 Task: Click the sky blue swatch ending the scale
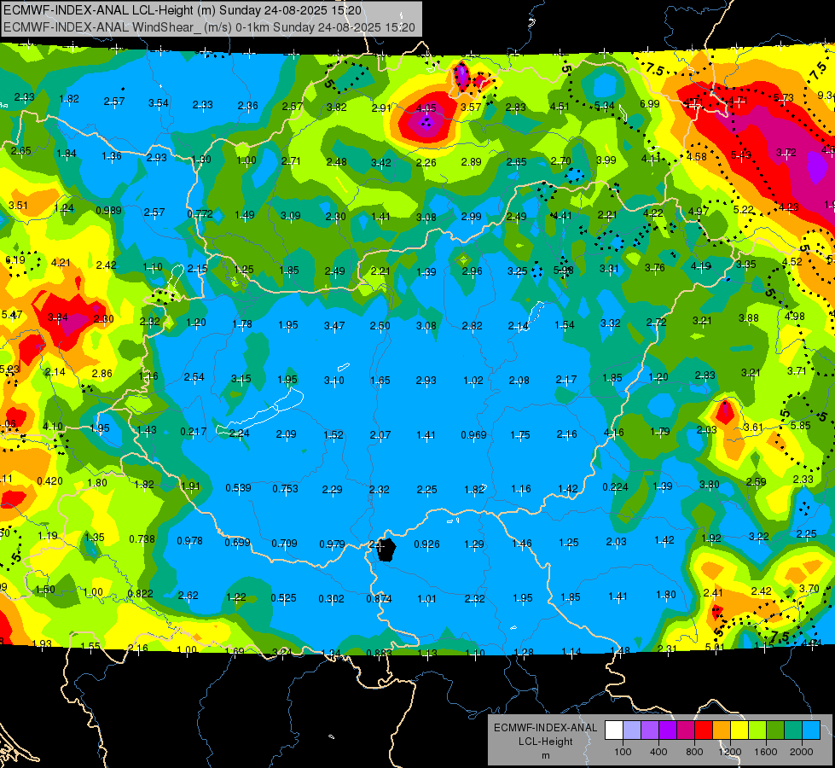(812, 730)
